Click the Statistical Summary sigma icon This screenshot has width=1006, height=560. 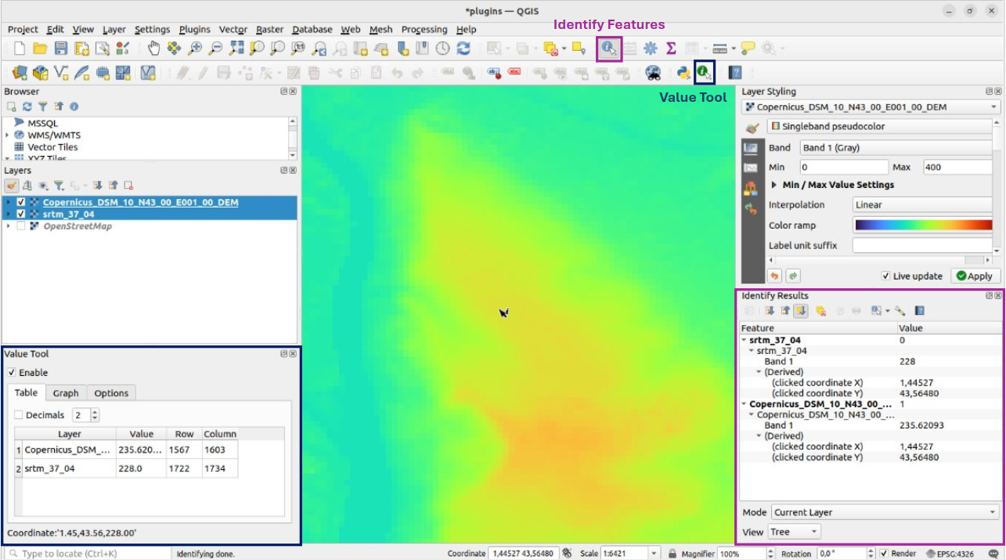pos(671,49)
